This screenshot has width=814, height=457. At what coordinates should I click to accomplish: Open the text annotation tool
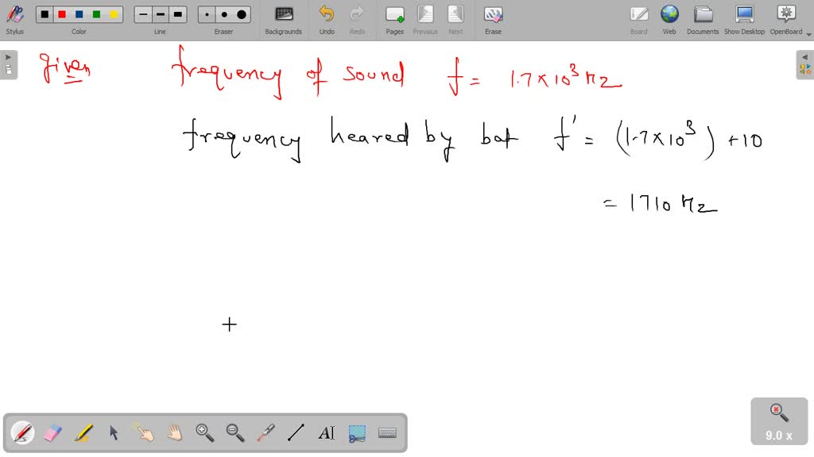(326, 432)
